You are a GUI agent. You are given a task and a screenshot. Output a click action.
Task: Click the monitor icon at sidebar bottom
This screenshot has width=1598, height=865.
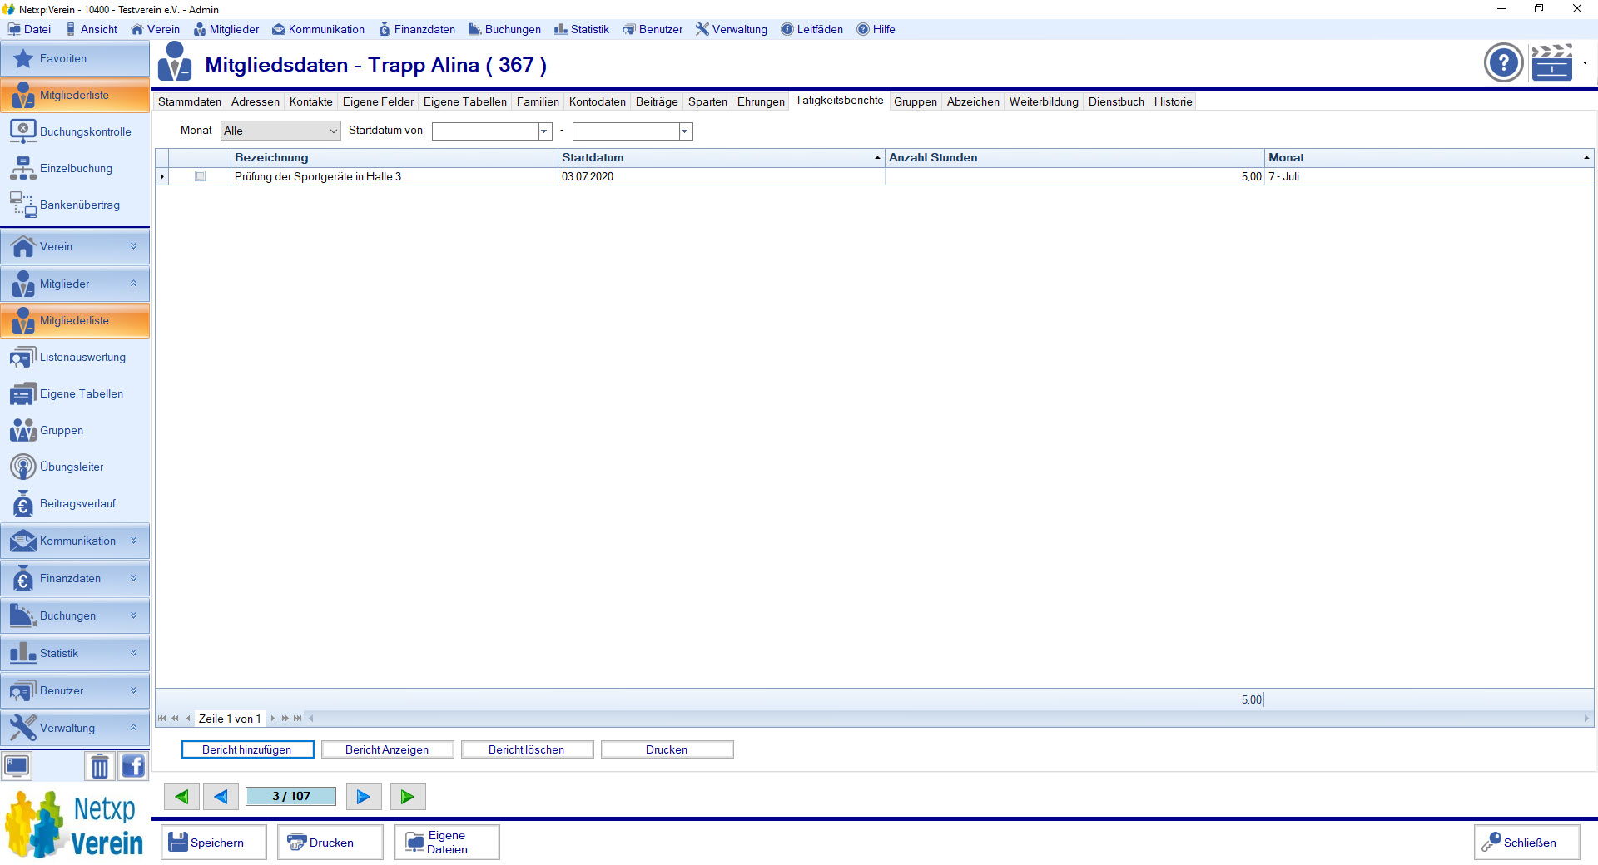point(17,766)
